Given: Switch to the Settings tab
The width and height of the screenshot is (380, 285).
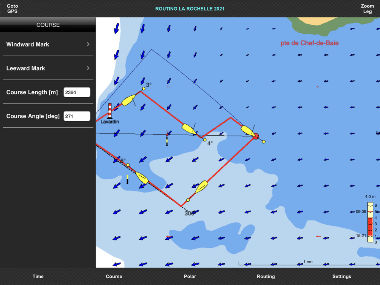Looking at the screenshot, I should coord(342,276).
